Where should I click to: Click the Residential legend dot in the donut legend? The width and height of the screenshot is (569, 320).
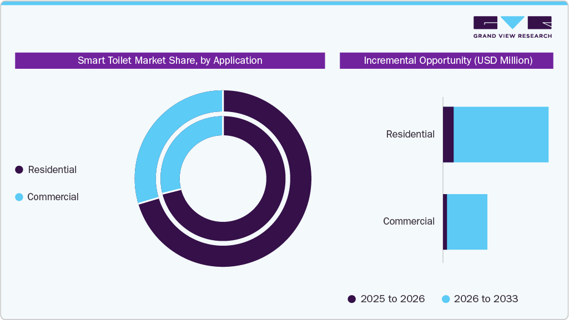click(x=19, y=170)
